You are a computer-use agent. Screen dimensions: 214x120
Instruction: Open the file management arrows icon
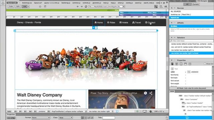tap(166, 7)
